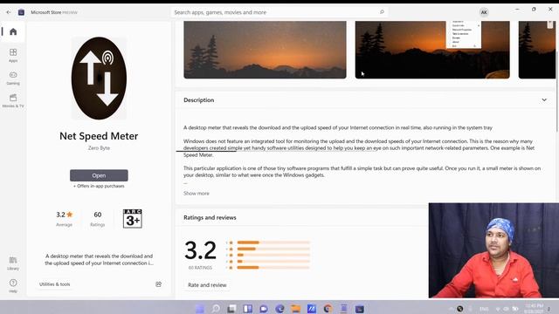Click the Utilities & tools category tag
The height and width of the screenshot is (314, 559).
coord(54,284)
